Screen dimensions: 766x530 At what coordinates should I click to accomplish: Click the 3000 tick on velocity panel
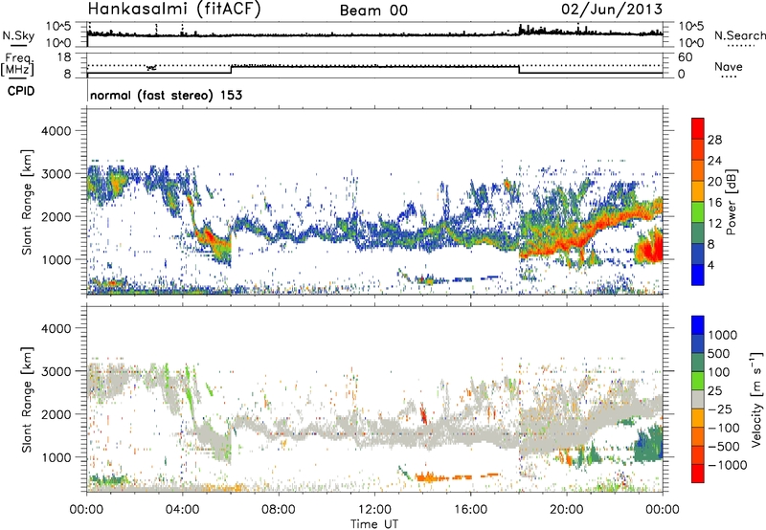(x=56, y=371)
